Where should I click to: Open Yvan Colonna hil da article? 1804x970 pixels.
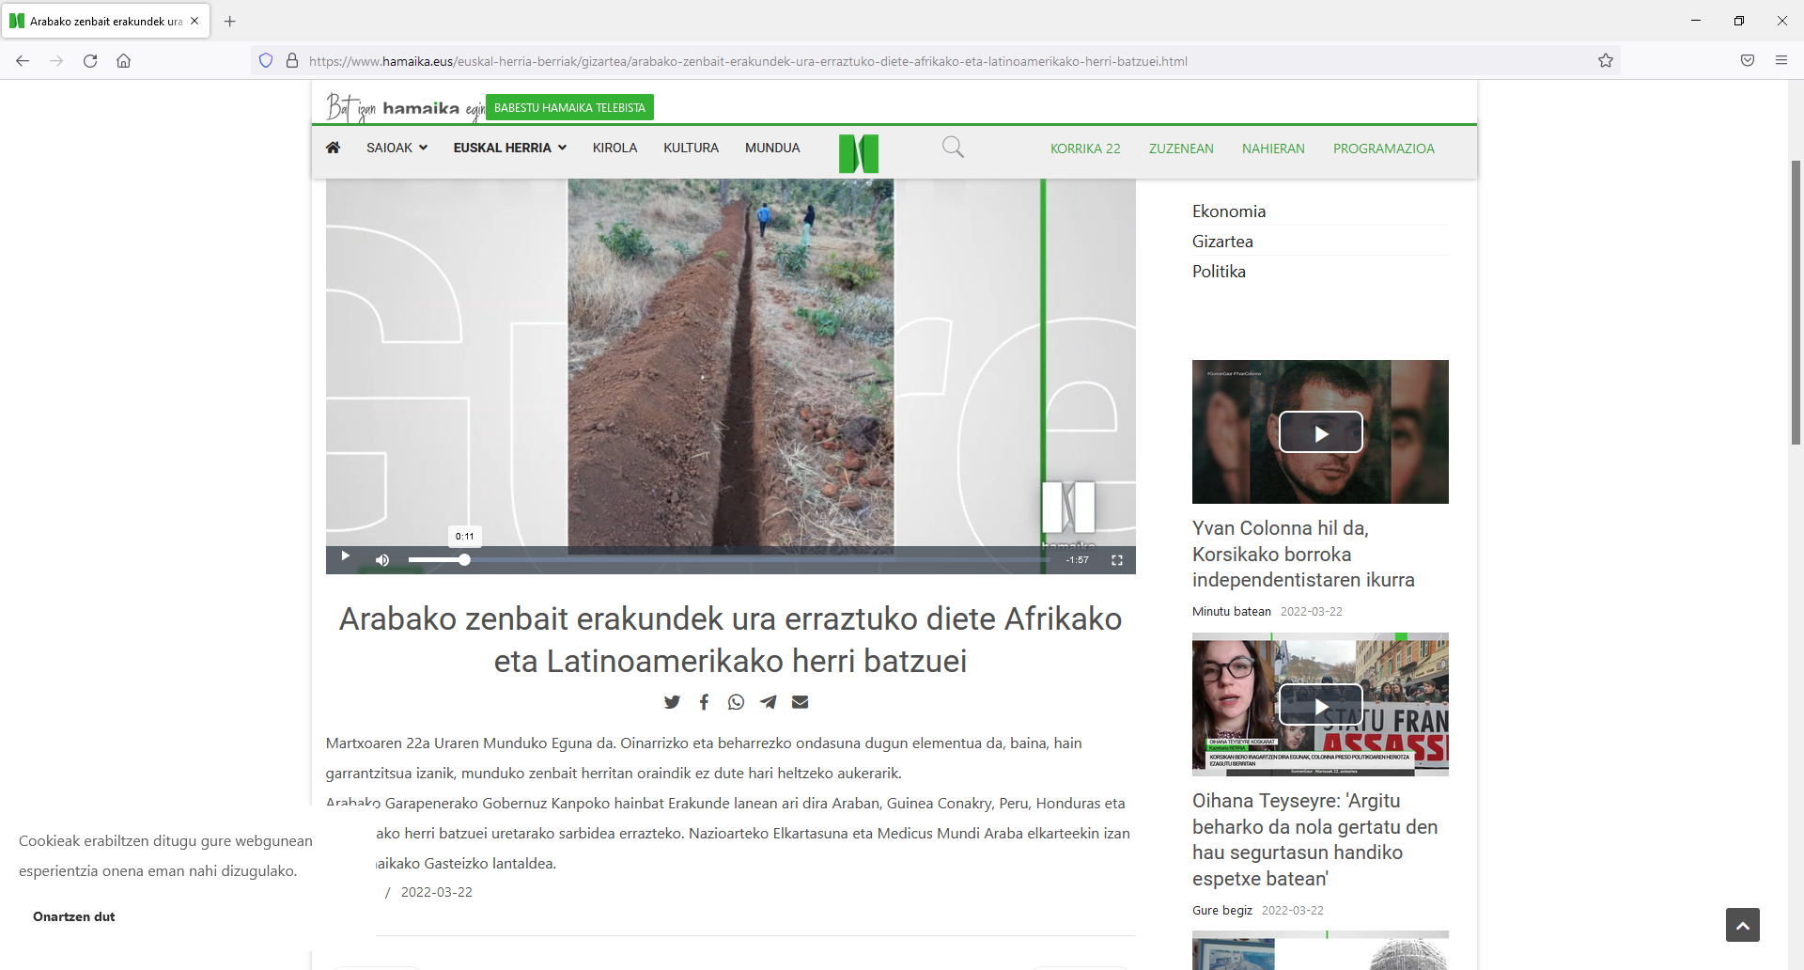(1303, 555)
